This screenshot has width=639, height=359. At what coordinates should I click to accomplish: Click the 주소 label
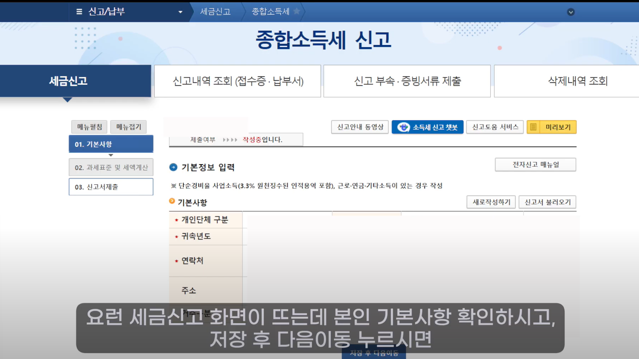[x=189, y=291]
